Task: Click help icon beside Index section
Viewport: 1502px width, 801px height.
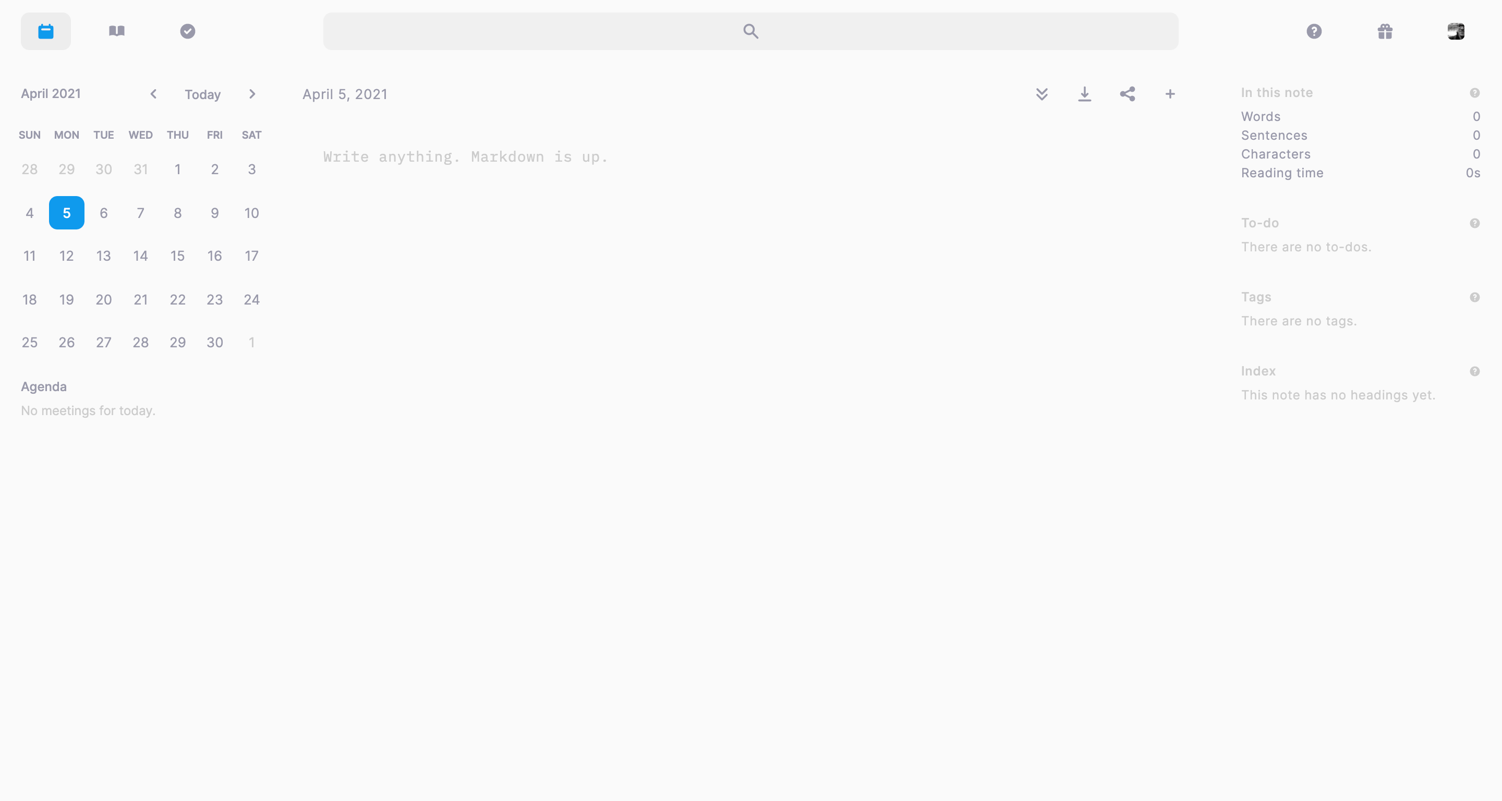Action: pyautogui.click(x=1474, y=371)
